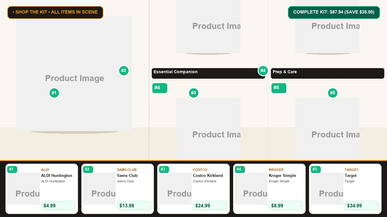Click the #3 badge on the Costco card

point(164,169)
